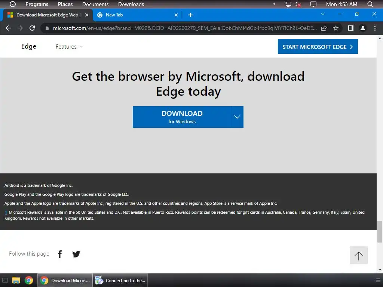The height and width of the screenshot is (287, 383).
Task: Switch to the New Tab tab
Action: pyautogui.click(x=138, y=15)
